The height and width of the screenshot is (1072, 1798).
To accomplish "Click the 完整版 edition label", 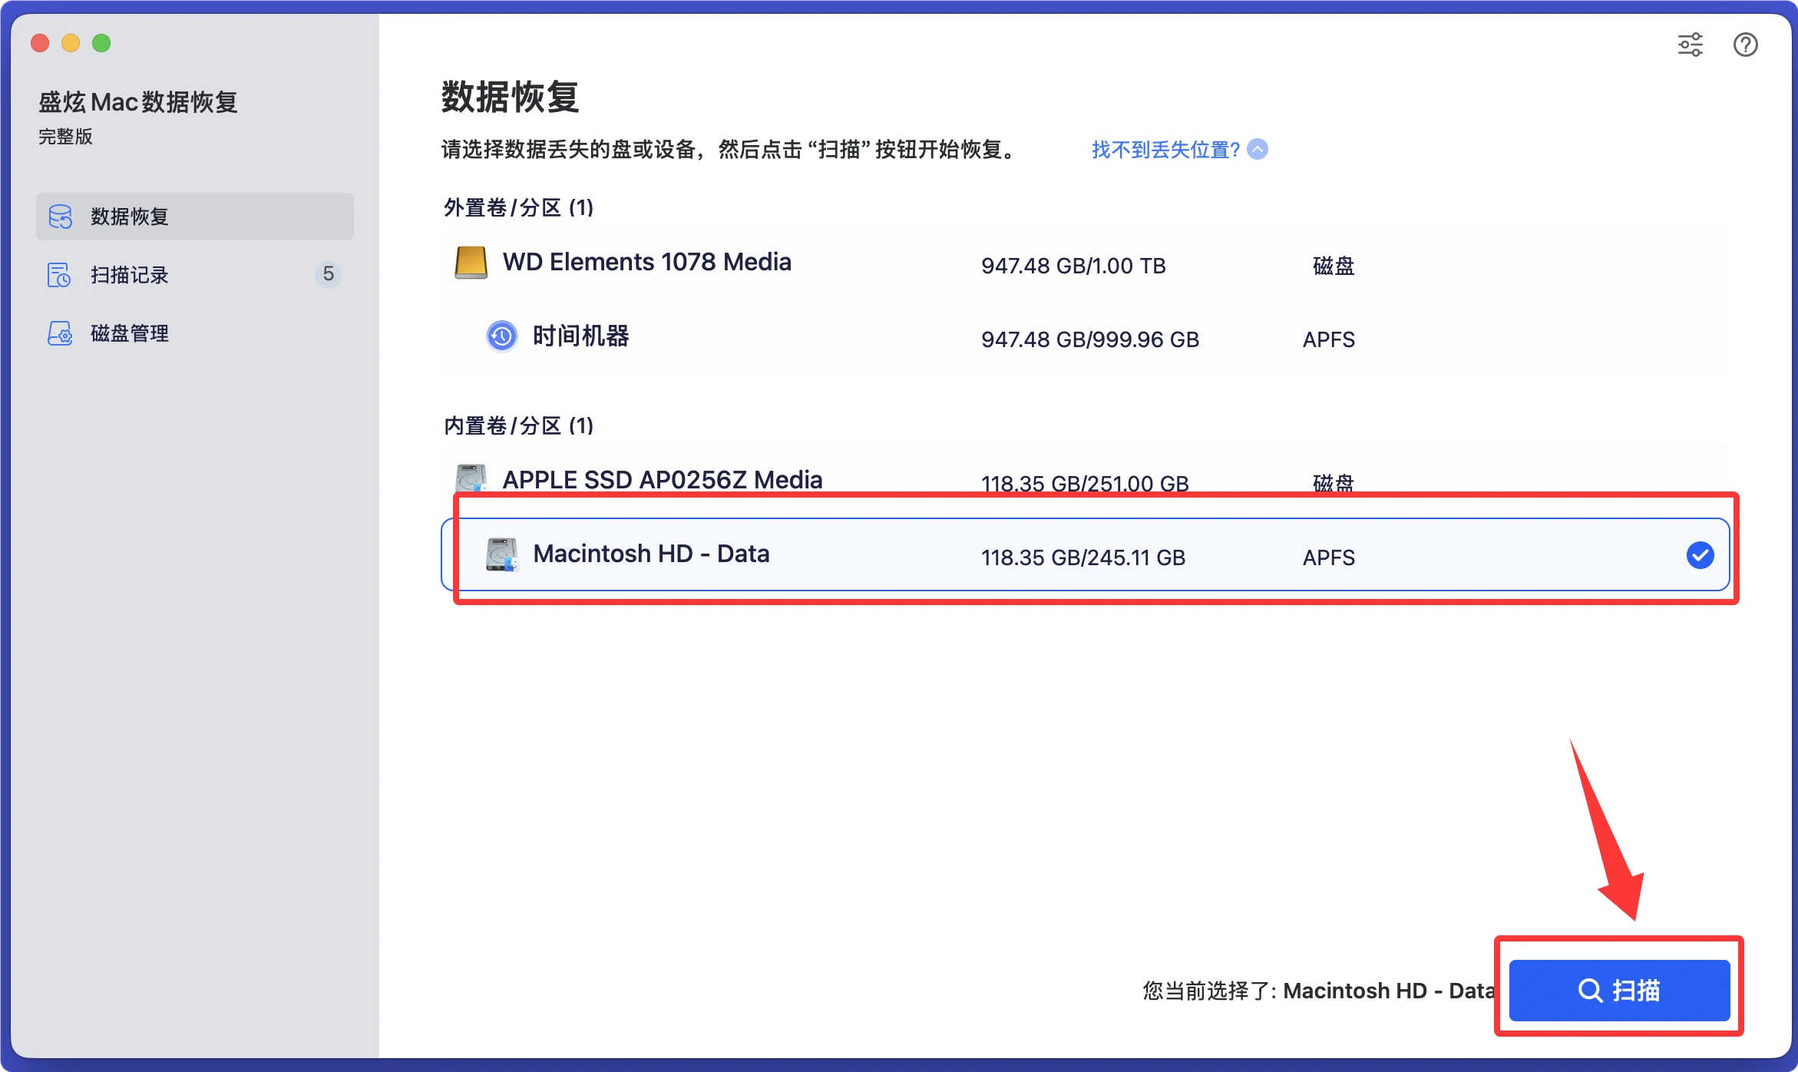I will [x=66, y=137].
